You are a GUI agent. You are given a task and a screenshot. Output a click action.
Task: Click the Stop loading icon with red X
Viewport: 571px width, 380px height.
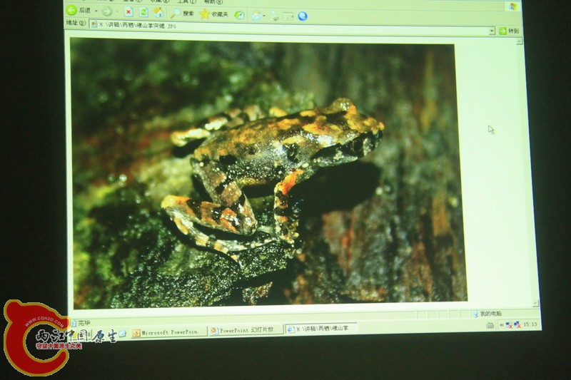128,12
